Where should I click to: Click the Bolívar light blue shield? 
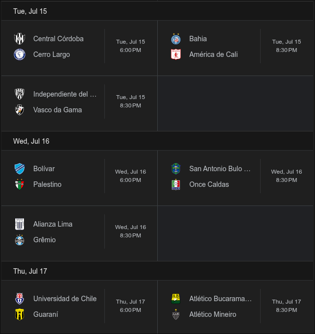(20, 169)
